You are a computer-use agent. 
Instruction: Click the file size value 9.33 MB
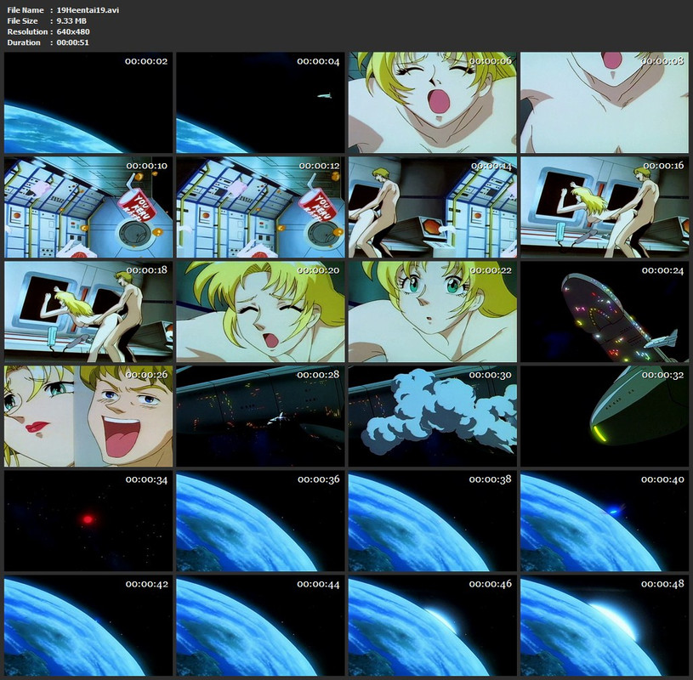71,20
